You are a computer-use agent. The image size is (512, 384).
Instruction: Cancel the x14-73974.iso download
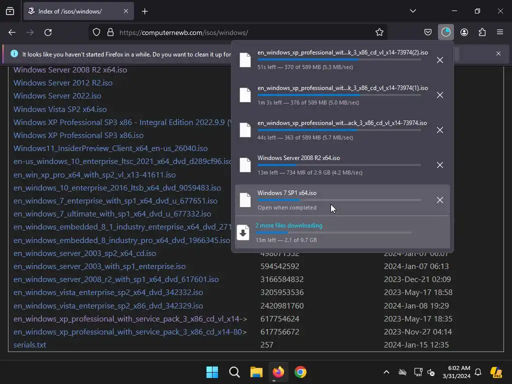(440, 130)
